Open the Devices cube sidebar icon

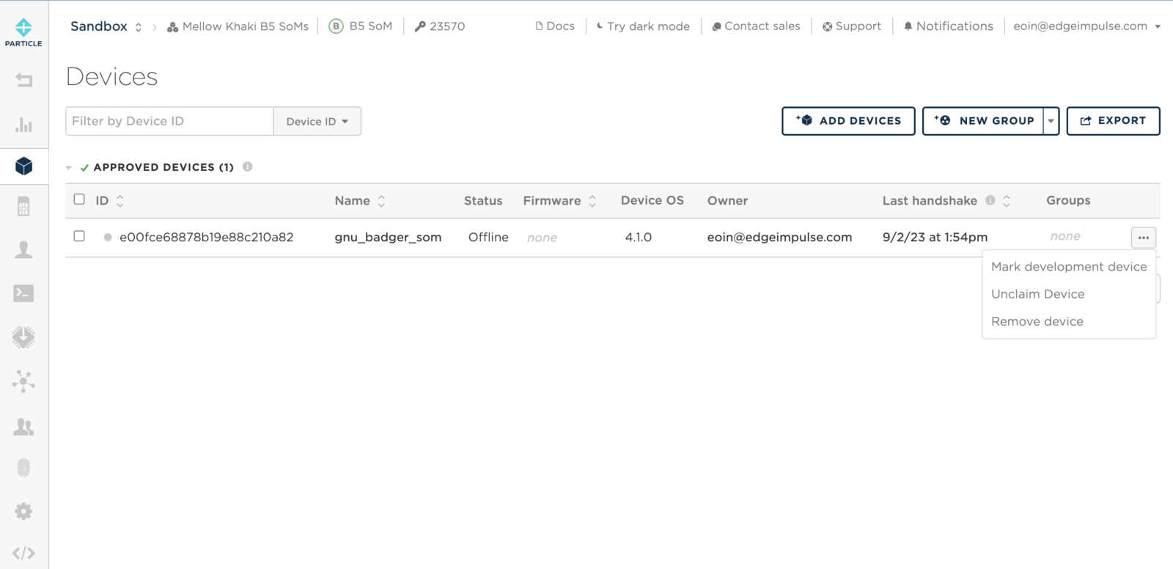23,166
